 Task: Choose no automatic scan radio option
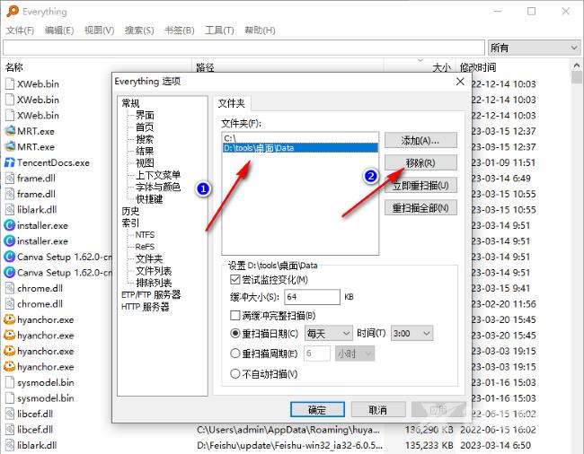click(235, 373)
